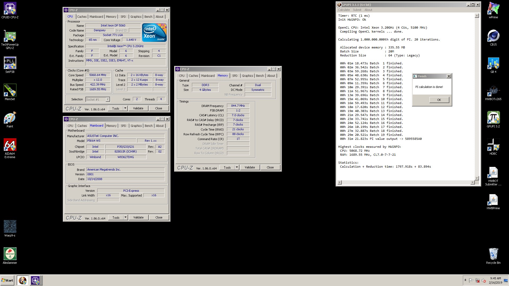Open the MemSet desktop shortcut
This screenshot has height=286, width=509.
tap(10, 92)
